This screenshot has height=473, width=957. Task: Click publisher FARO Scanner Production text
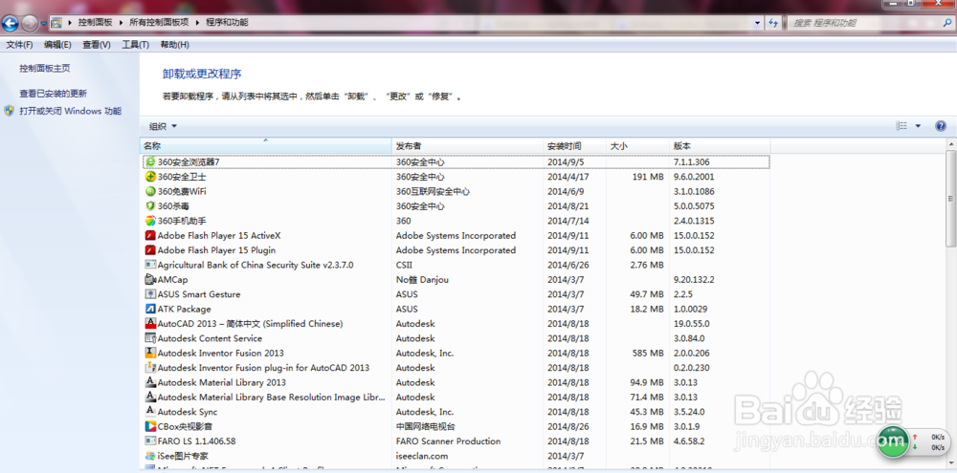pos(448,441)
